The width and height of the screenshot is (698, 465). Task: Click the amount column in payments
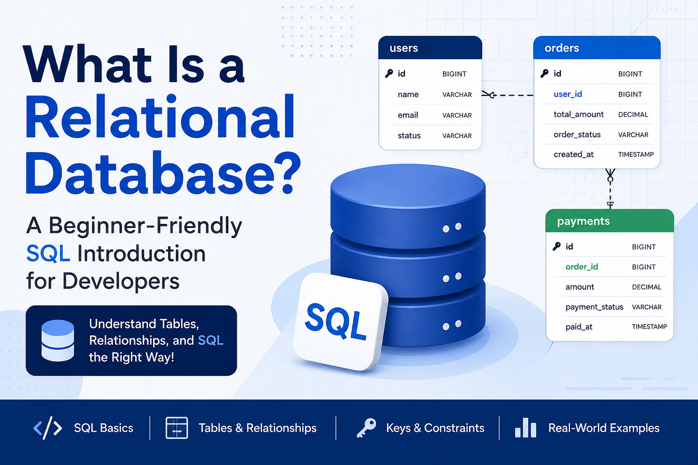(580, 287)
